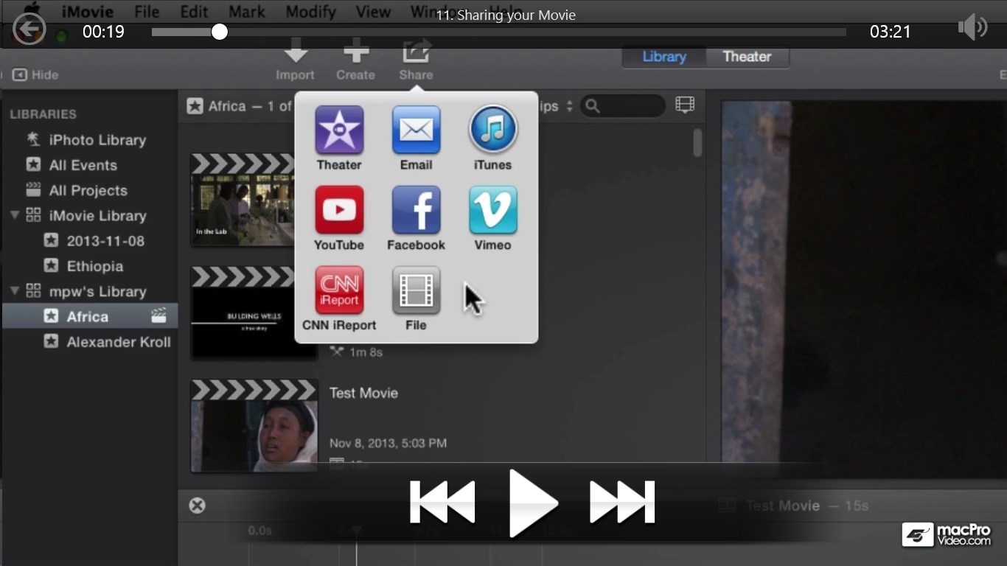Click the Africa event header title
The width and height of the screenshot is (1007, 566).
[227, 106]
